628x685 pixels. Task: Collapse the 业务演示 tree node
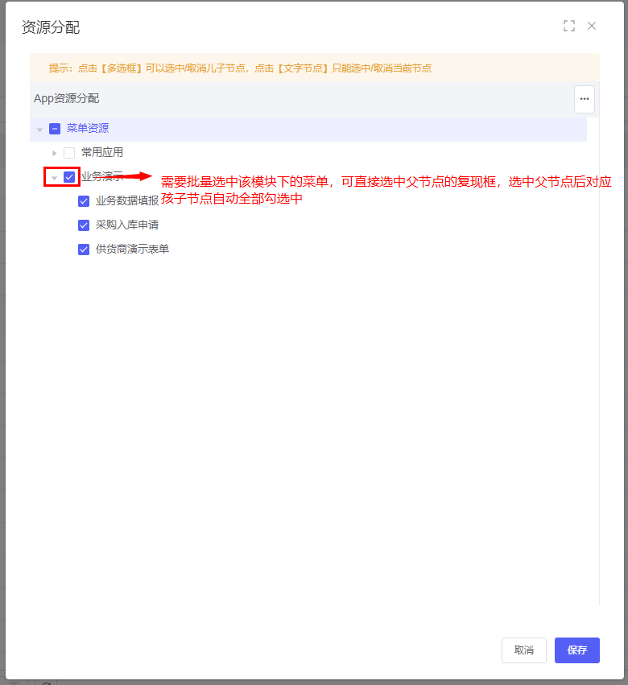[55, 178]
